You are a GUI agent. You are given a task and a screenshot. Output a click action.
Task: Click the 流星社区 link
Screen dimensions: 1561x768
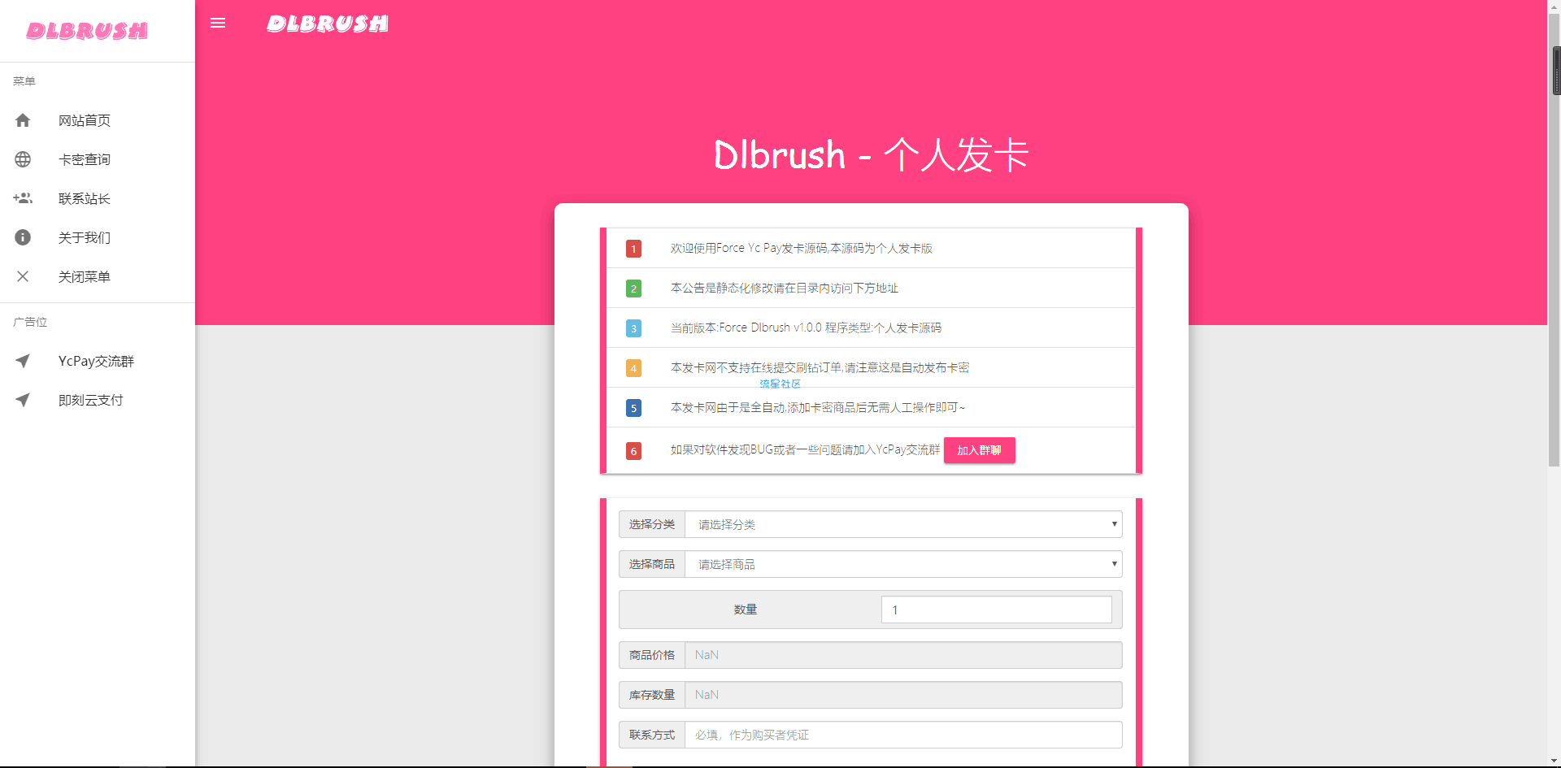780,384
